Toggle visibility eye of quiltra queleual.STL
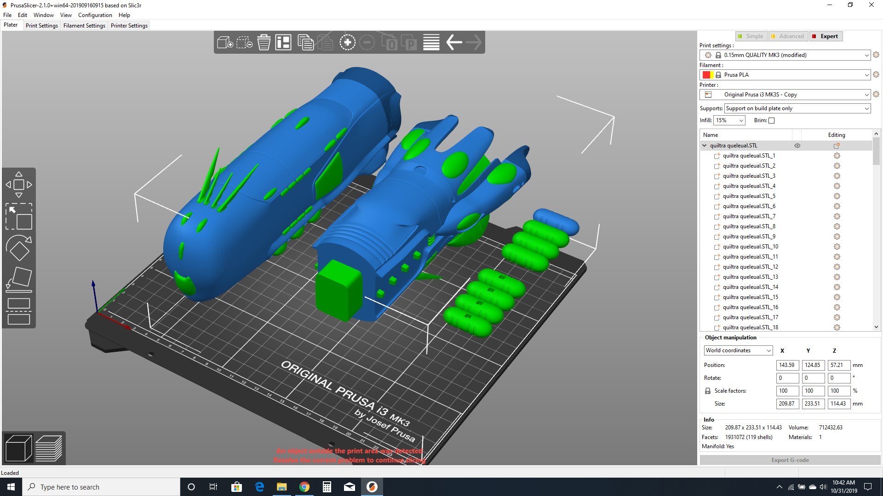Viewport: 883px width, 496px height. pos(797,146)
